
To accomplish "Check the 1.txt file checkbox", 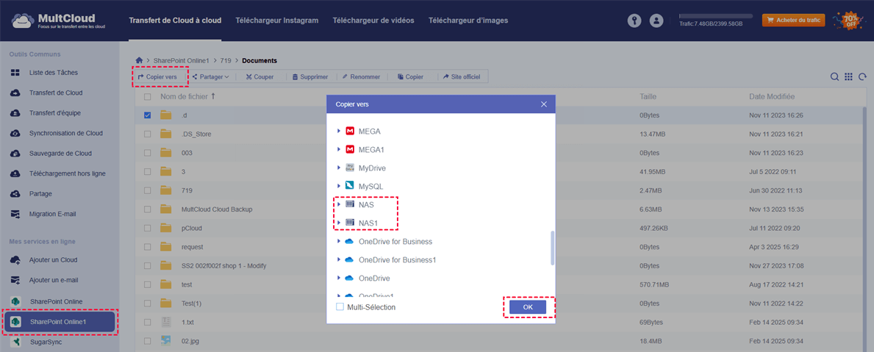I will [148, 322].
